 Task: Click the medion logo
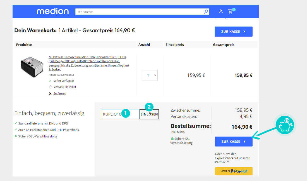53,11
